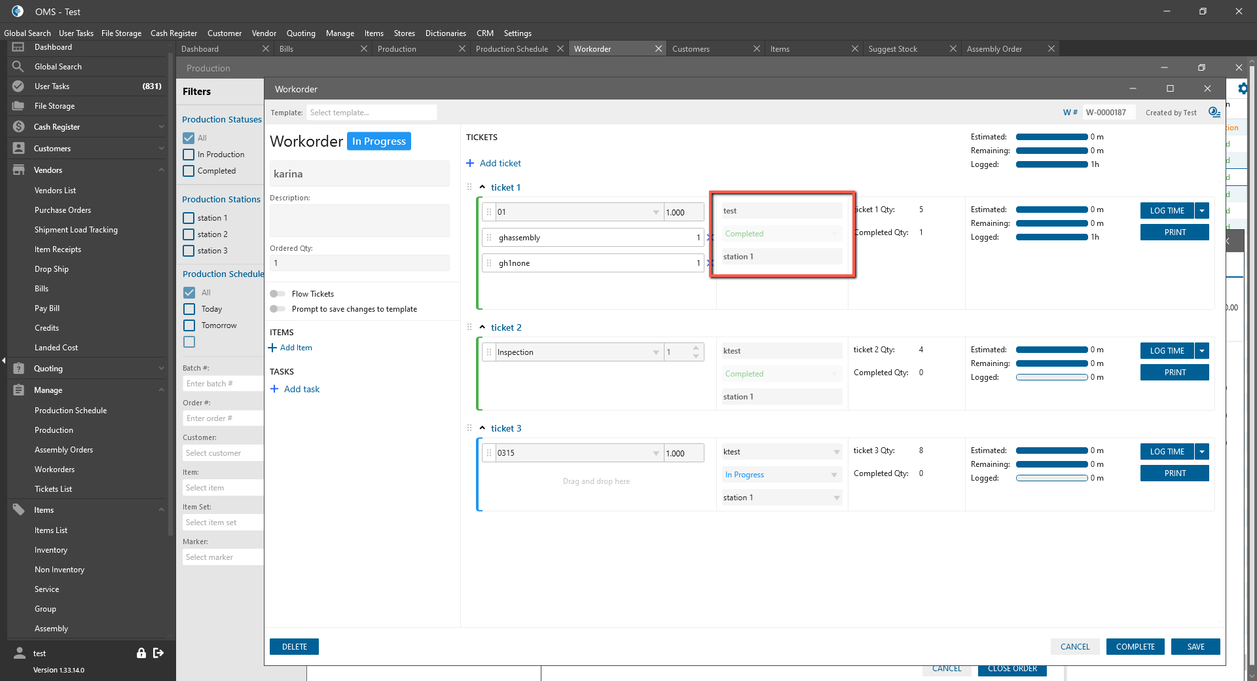Enable the station 2 checkbox
The image size is (1257, 681).
point(189,234)
